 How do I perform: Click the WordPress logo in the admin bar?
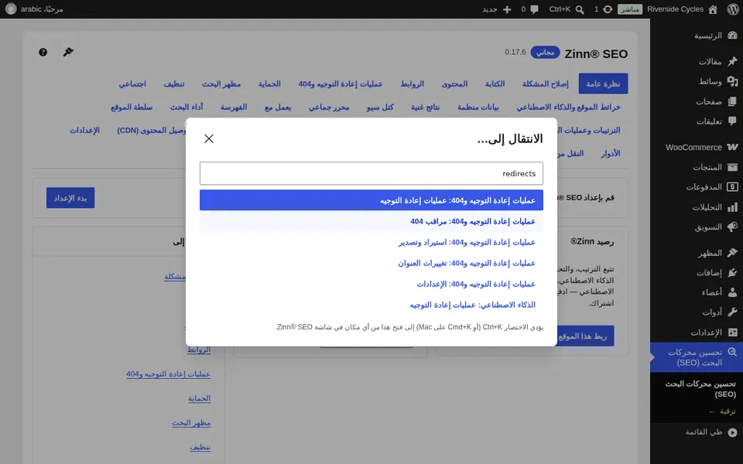coord(733,9)
